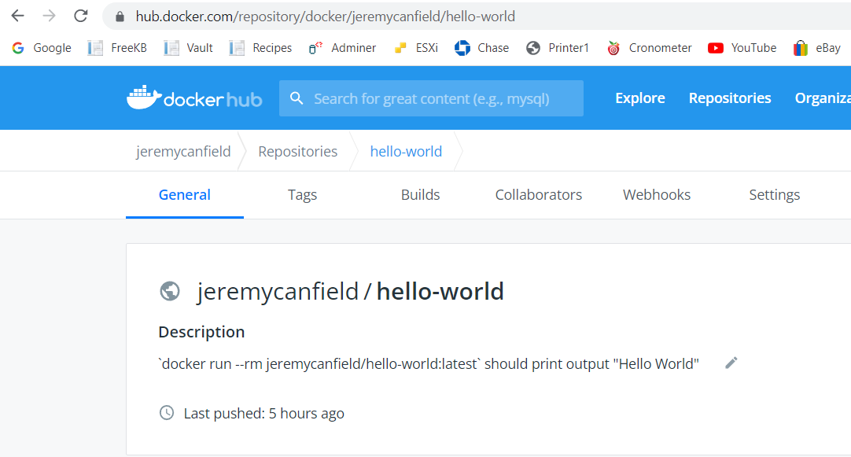Click the pencil icon to edit description
This screenshot has width=851, height=457.
[731, 363]
